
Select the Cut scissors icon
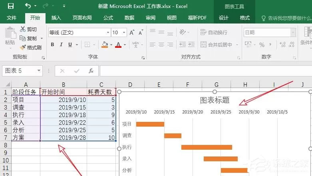click(x=23, y=29)
